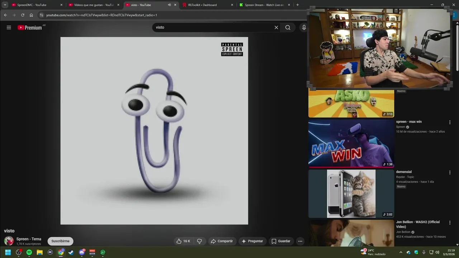Click the Compartir share button
Viewport: 459px width, 258px height.
coord(222,241)
